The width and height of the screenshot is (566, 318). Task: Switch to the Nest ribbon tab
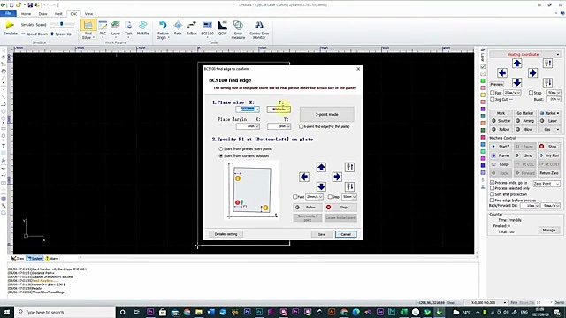click(x=58, y=14)
